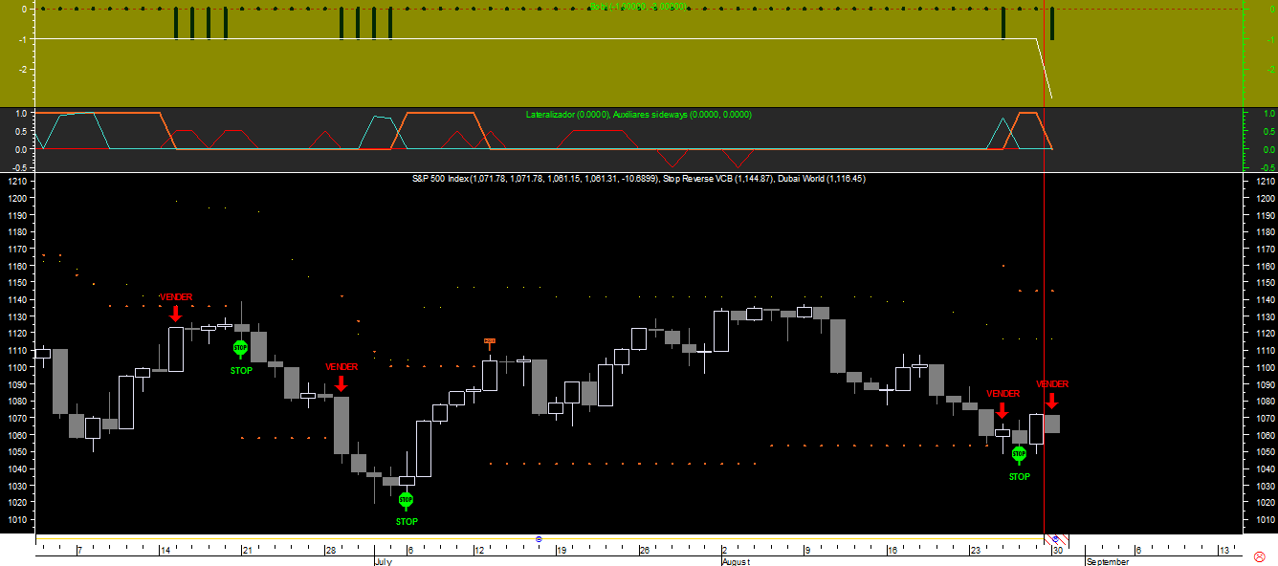Screen dimensions: 1278x566
Task: Click the Dubai World label in the title
Action: click(821, 179)
